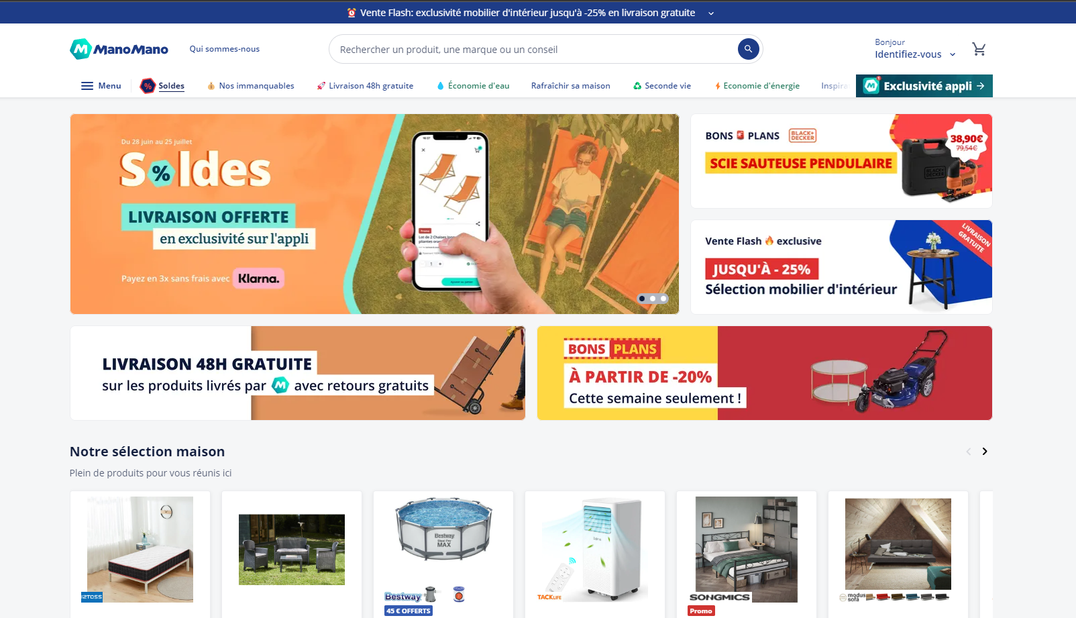Image resolution: width=1076 pixels, height=618 pixels.
Task: Show next items in Notre sélection maison
Action: tap(985, 452)
